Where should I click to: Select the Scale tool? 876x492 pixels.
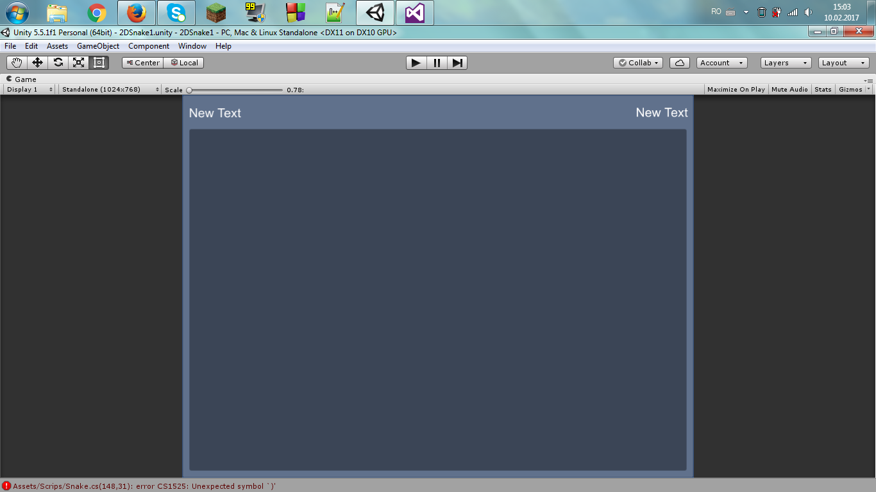click(78, 62)
